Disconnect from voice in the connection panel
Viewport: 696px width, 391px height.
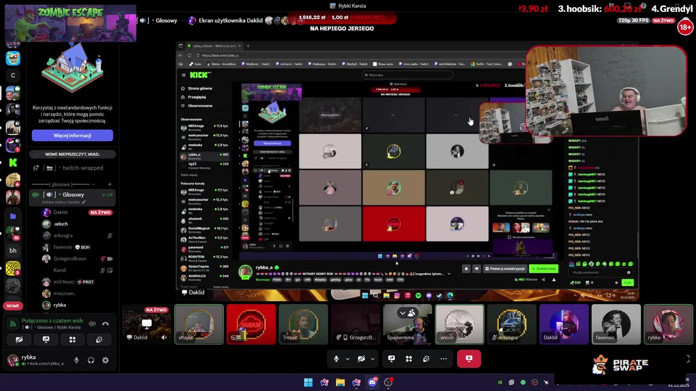point(105,324)
